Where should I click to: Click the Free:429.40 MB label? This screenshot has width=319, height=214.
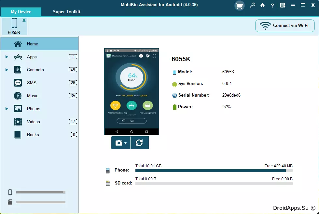(279, 166)
